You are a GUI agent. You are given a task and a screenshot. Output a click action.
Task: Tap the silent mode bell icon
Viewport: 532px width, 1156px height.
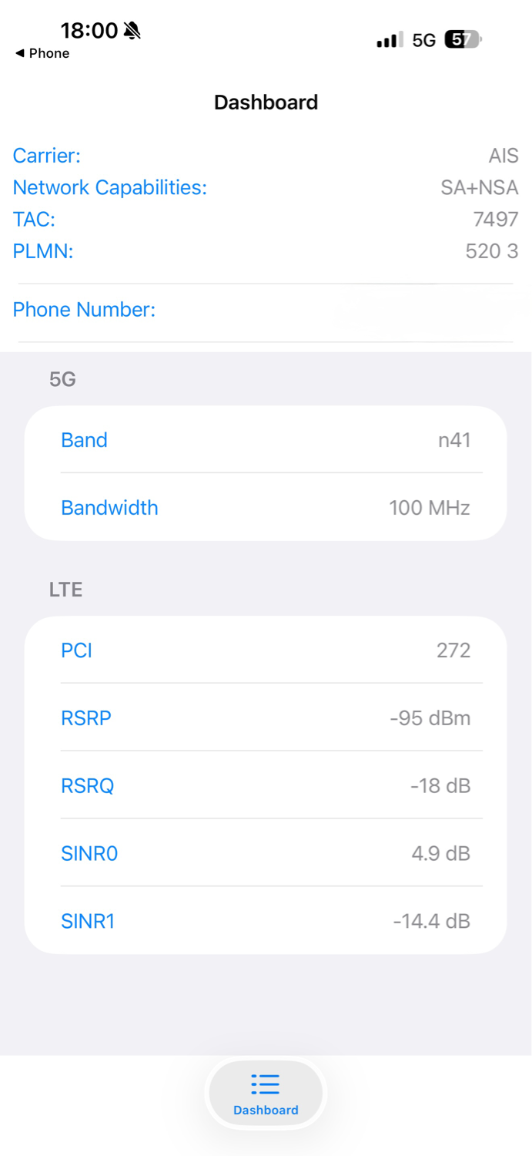pyautogui.click(x=132, y=31)
